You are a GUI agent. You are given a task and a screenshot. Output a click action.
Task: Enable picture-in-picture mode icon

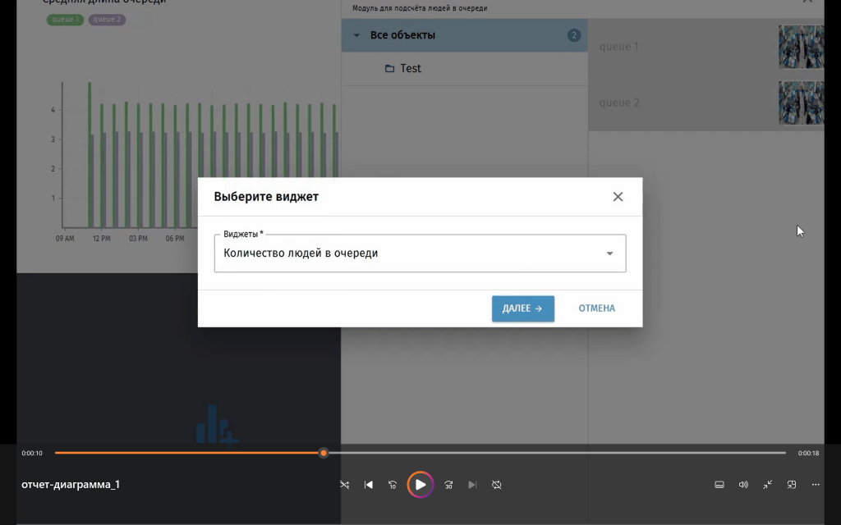point(791,484)
